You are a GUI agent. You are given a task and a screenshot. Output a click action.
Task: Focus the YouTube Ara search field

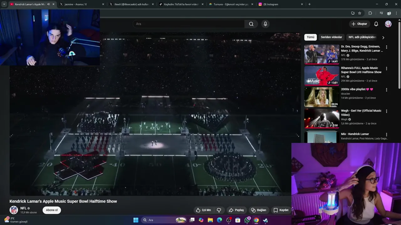pos(189,24)
